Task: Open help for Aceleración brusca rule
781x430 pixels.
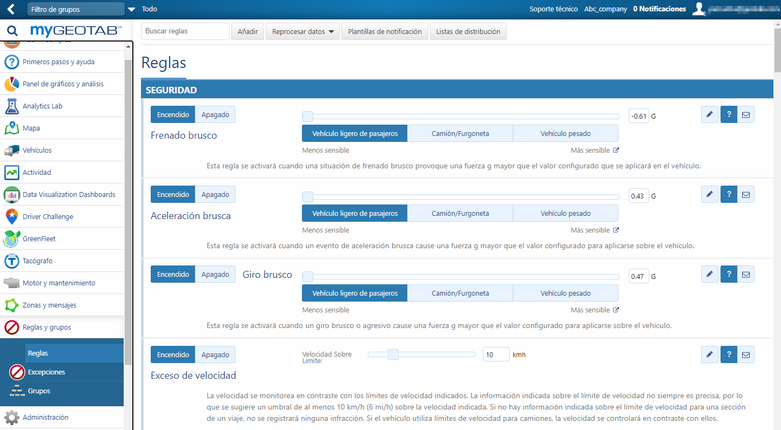Action: pos(729,194)
